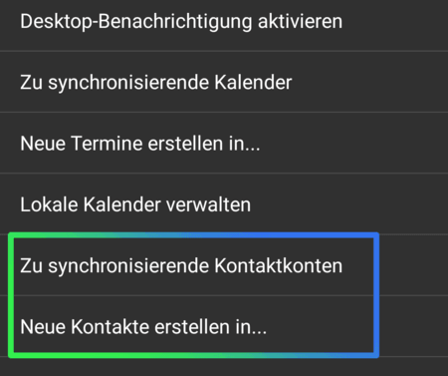
Task: Choose Lokale Kalender verwalten
Action: point(224,204)
